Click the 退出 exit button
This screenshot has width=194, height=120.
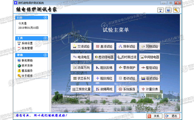click(x=172, y=116)
